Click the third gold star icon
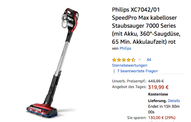 124,60
